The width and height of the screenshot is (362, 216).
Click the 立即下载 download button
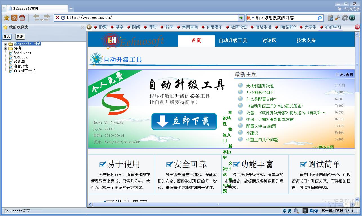[184, 122]
